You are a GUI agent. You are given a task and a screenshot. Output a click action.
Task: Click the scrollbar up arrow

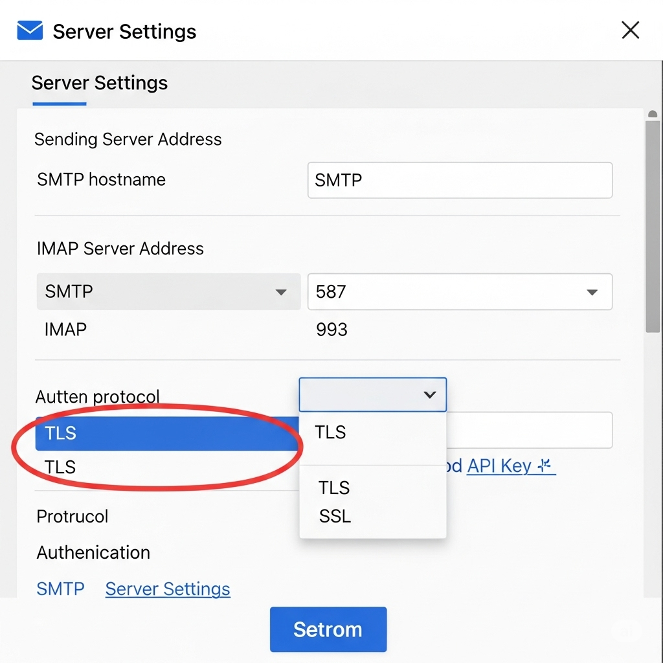(x=652, y=115)
